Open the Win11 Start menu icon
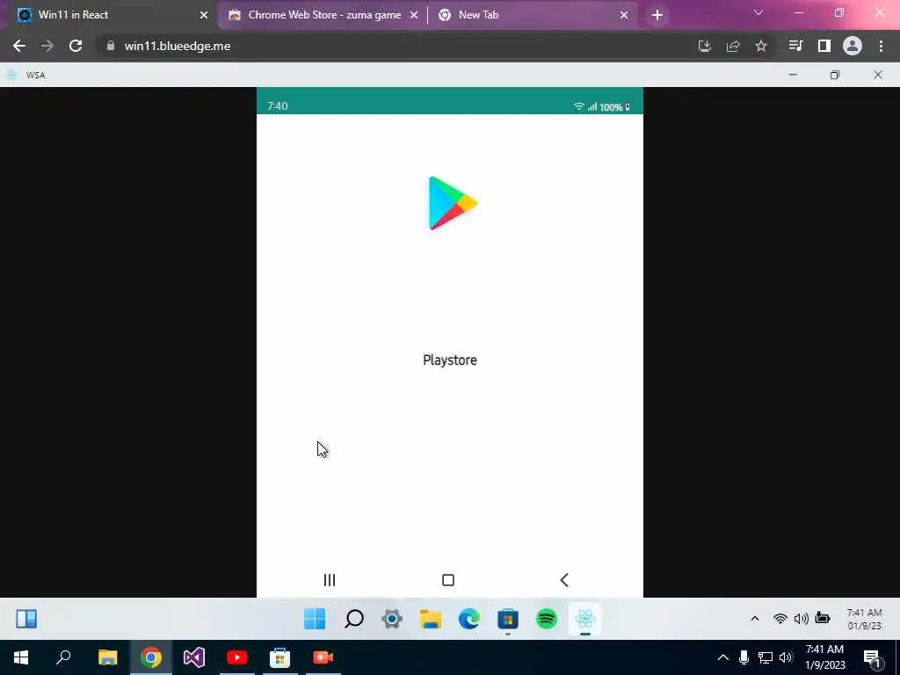900x675 pixels. [x=315, y=619]
